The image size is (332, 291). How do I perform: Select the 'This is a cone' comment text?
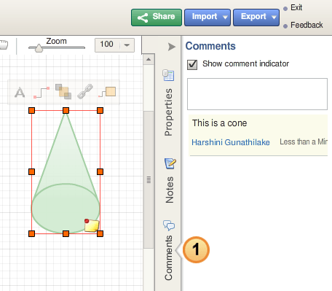(219, 123)
